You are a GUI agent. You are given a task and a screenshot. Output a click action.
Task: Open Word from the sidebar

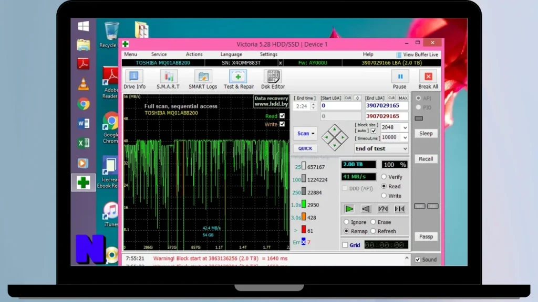pyautogui.click(x=84, y=123)
